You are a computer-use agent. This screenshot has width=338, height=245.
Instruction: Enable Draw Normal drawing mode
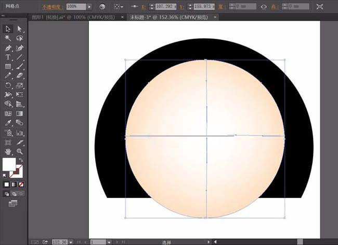7,194
